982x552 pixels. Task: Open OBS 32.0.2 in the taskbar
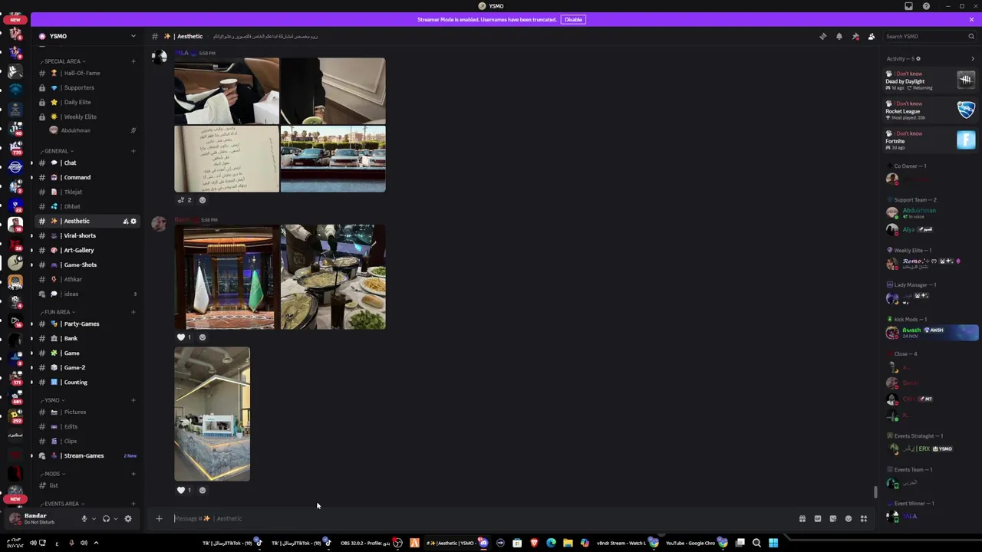pyautogui.click(x=371, y=543)
